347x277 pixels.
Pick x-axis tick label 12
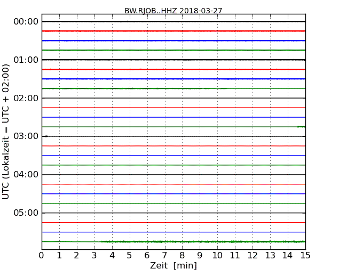click(x=253, y=256)
